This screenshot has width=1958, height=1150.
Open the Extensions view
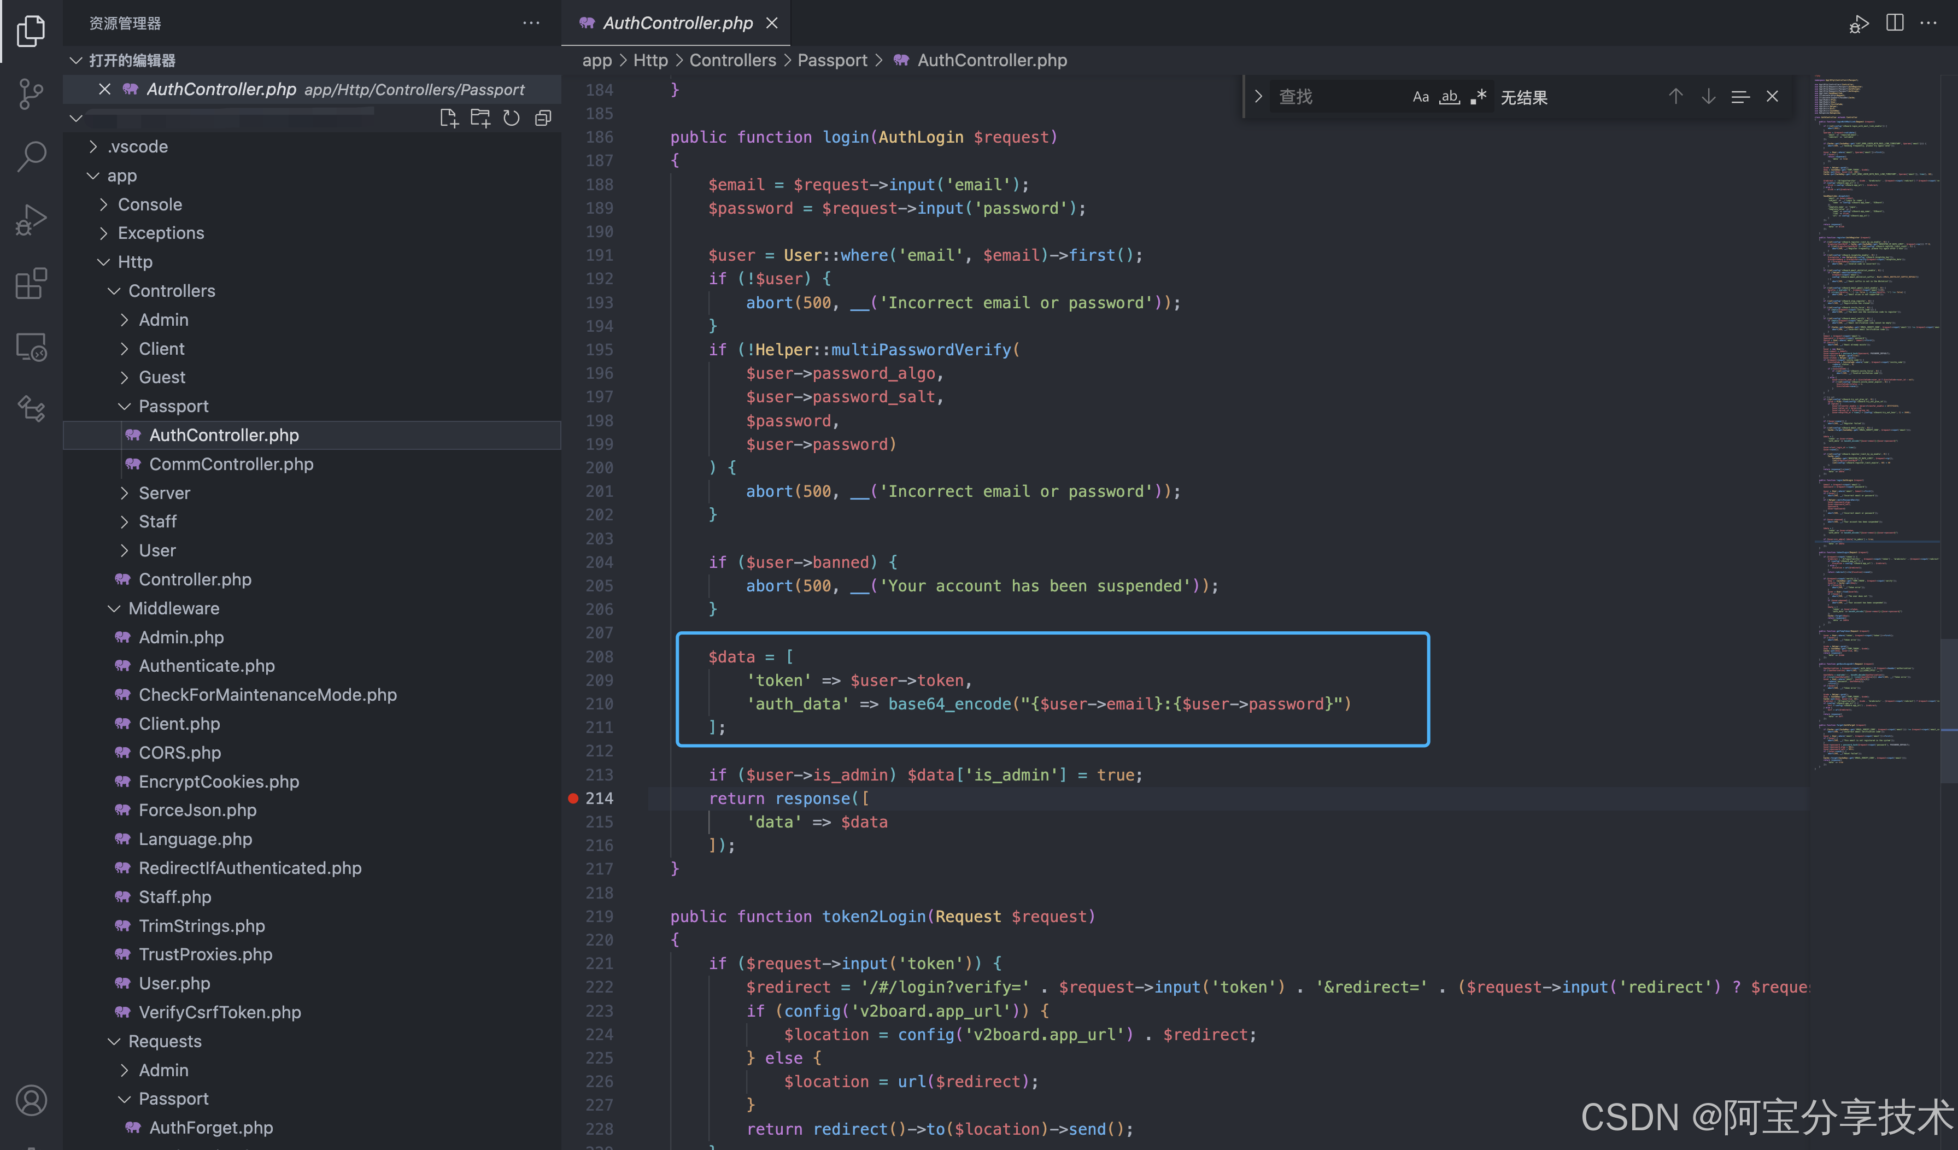31,284
